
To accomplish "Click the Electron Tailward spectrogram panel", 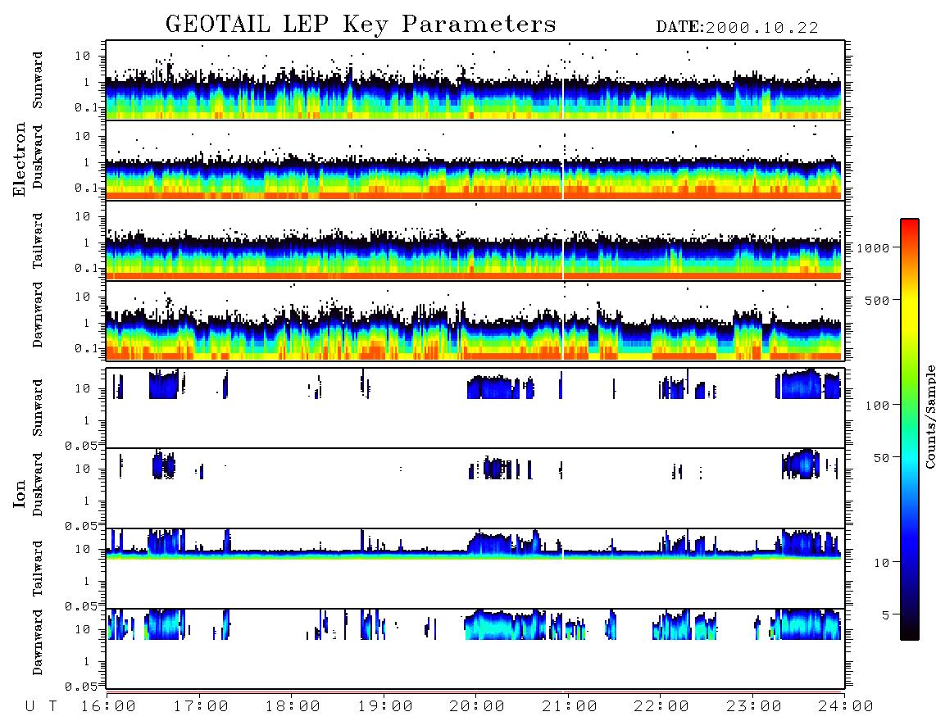I will 475,240.
